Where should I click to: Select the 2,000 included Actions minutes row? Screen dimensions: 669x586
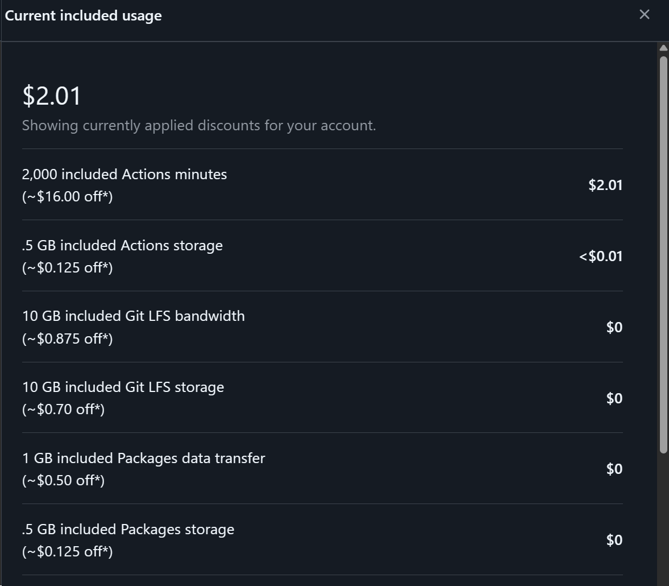tap(322, 184)
